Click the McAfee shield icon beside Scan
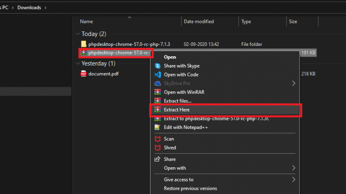346x194 pixels. 158,139
